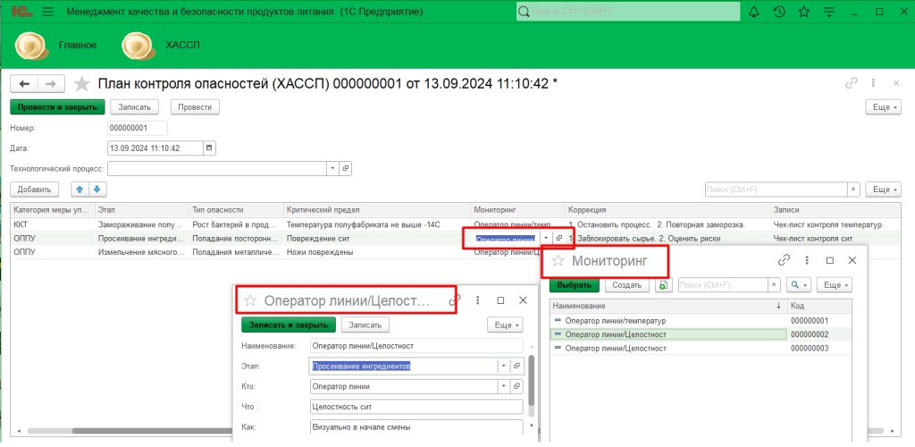
Task: Add HACCP plan document to favorites star
Action: 82,83
